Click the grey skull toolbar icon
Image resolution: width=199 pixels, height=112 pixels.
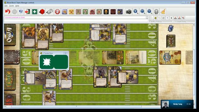pos(156,12)
